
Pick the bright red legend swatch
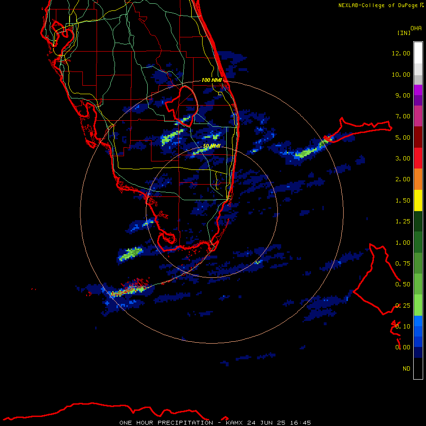point(418,158)
